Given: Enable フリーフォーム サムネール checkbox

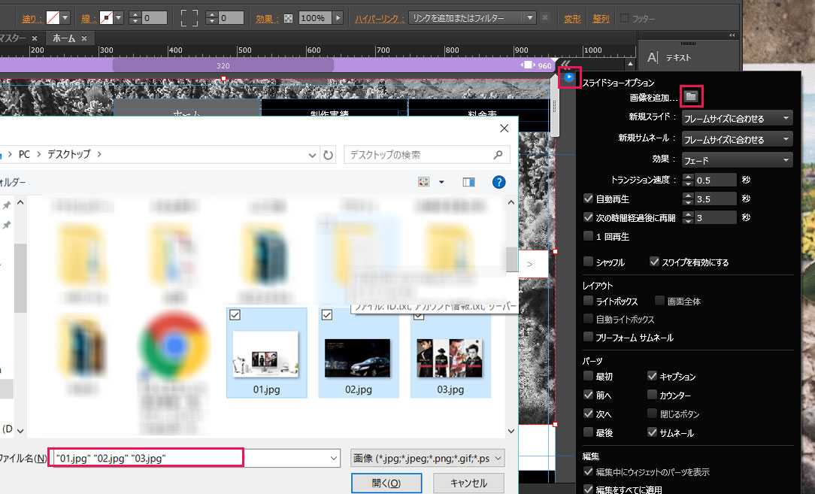Looking at the screenshot, I should point(589,337).
